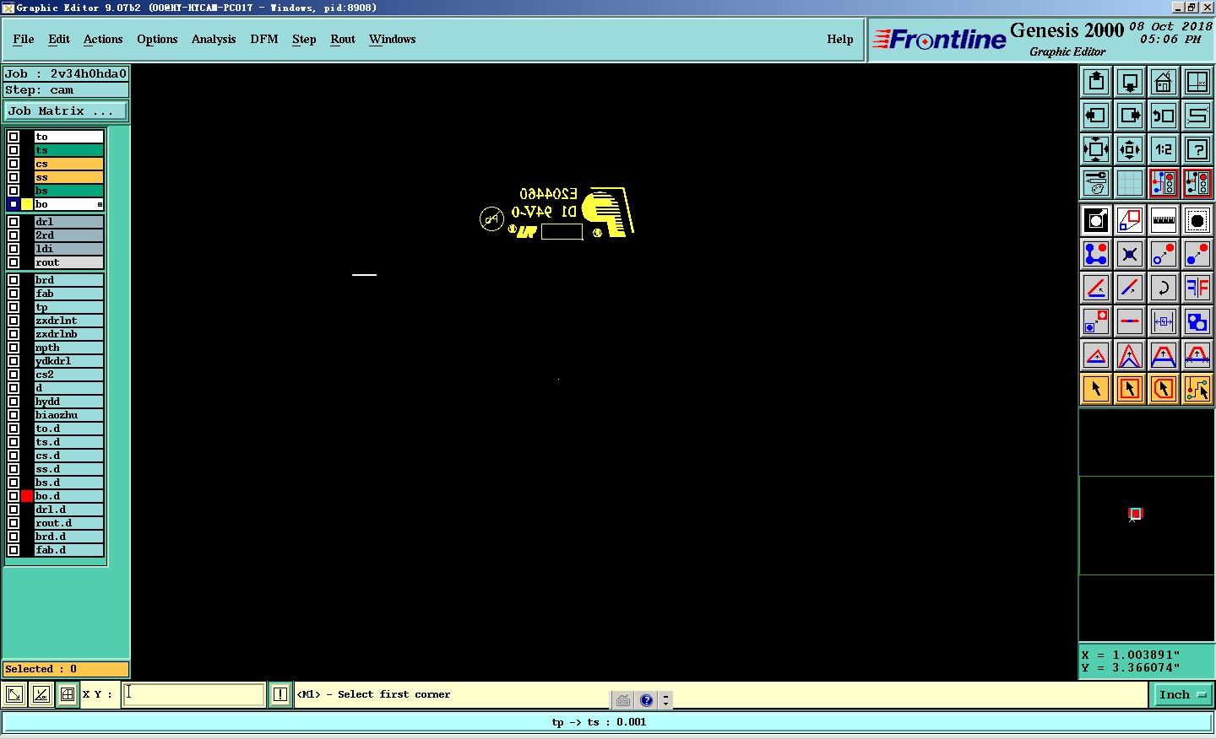This screenshot has width=1216, height=739.
Task: Open the Rout menu
Action: pyautogui.click(x=343, y=39)
